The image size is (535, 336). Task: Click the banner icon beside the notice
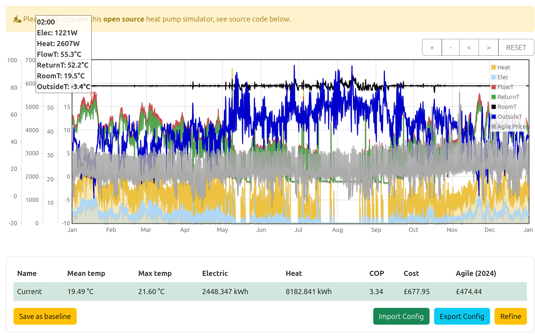17,19
